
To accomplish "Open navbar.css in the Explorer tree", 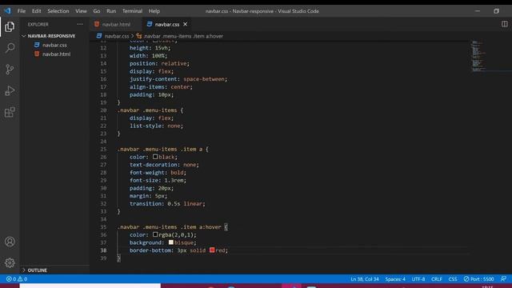I will tap(54, 45).
